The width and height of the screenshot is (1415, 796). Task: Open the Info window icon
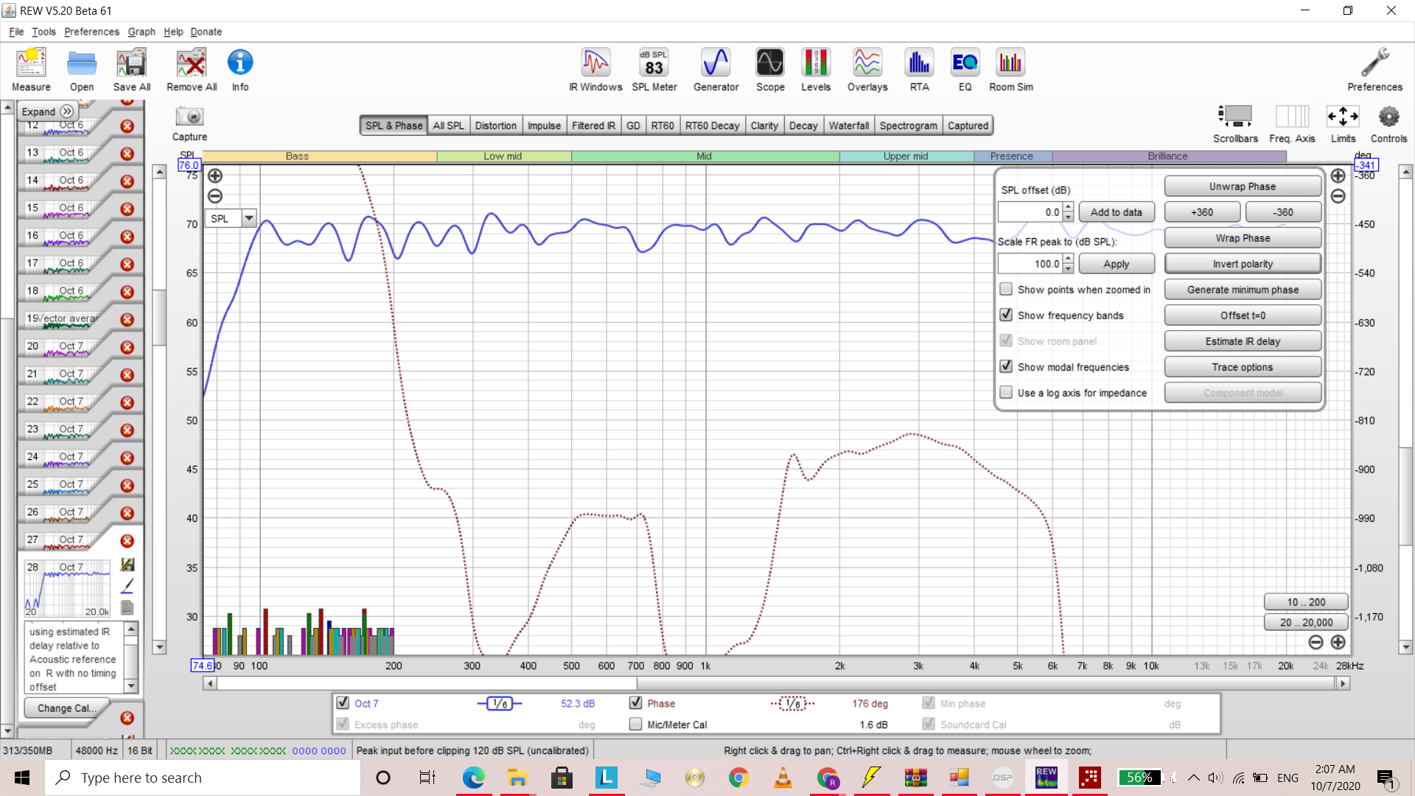240,70
